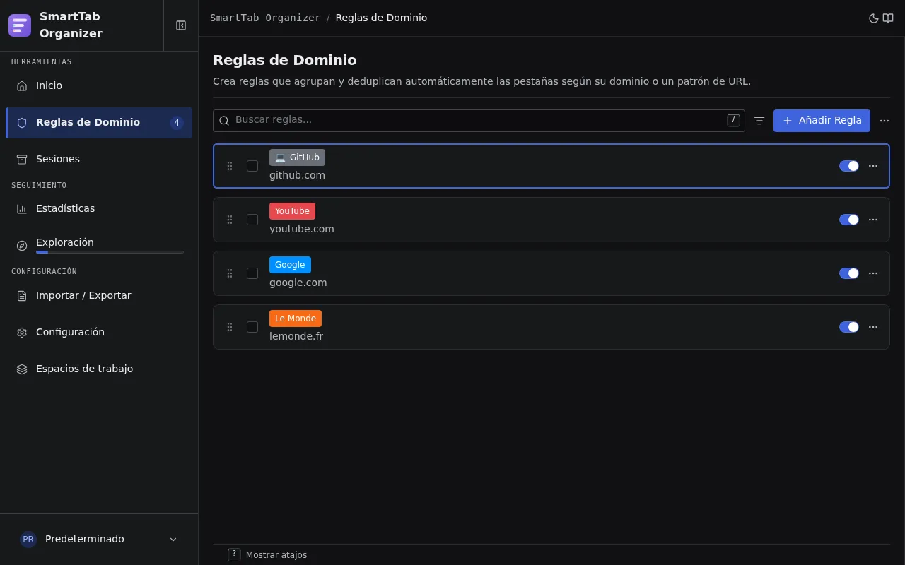
Task: Open Sesiones in sidebar
Action: (99, 159)
